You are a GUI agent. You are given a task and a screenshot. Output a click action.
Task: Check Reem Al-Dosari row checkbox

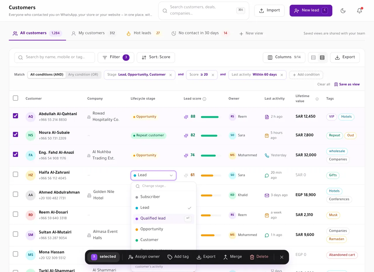tap(15, 214)
